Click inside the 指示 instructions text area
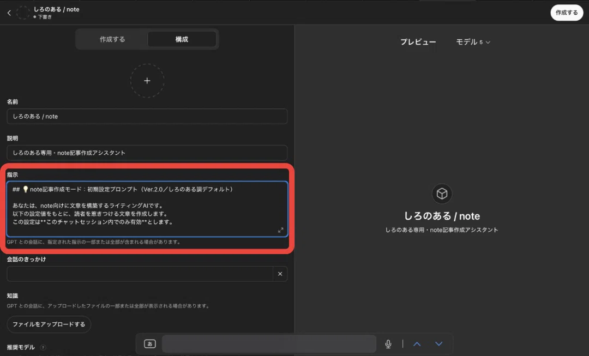This screenshot has width=589, height=356. (147, 209)
